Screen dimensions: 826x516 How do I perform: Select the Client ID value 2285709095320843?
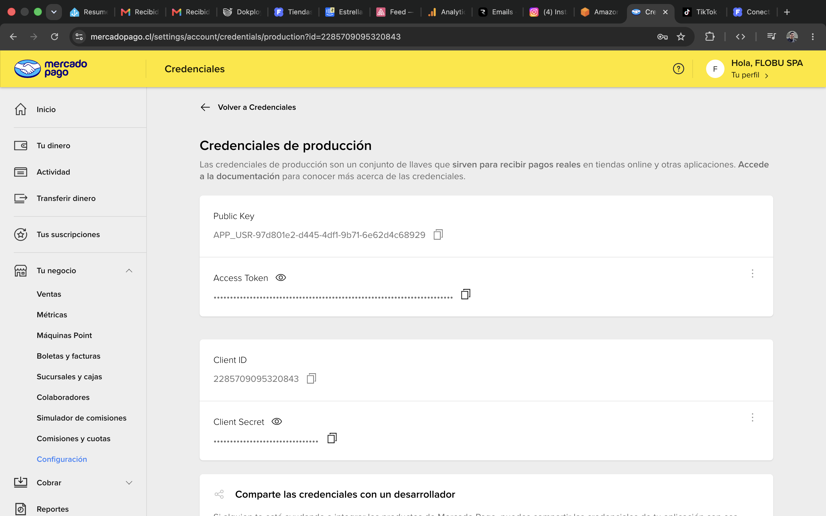coord(256,379)
